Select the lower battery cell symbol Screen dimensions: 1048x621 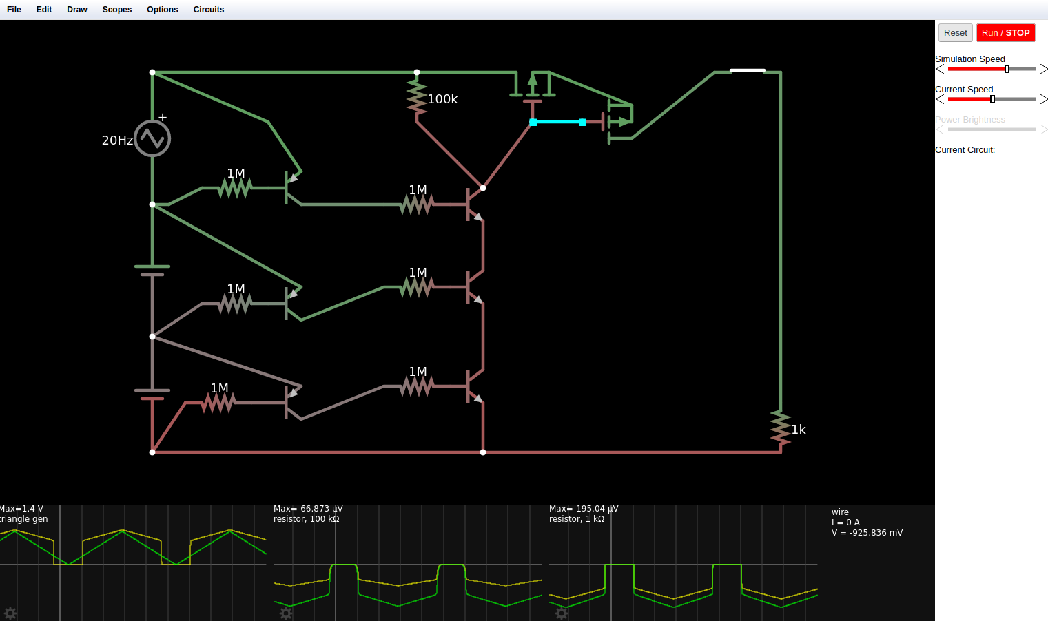coord(152,394)
